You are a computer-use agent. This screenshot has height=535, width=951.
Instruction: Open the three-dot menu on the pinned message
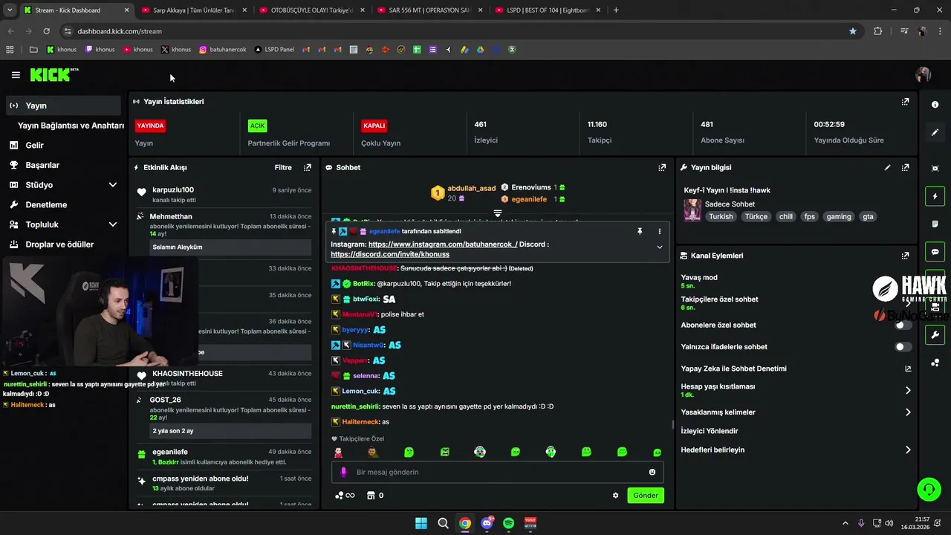point(659,231)
